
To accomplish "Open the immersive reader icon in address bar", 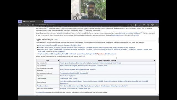I will [x=128, y=25].
